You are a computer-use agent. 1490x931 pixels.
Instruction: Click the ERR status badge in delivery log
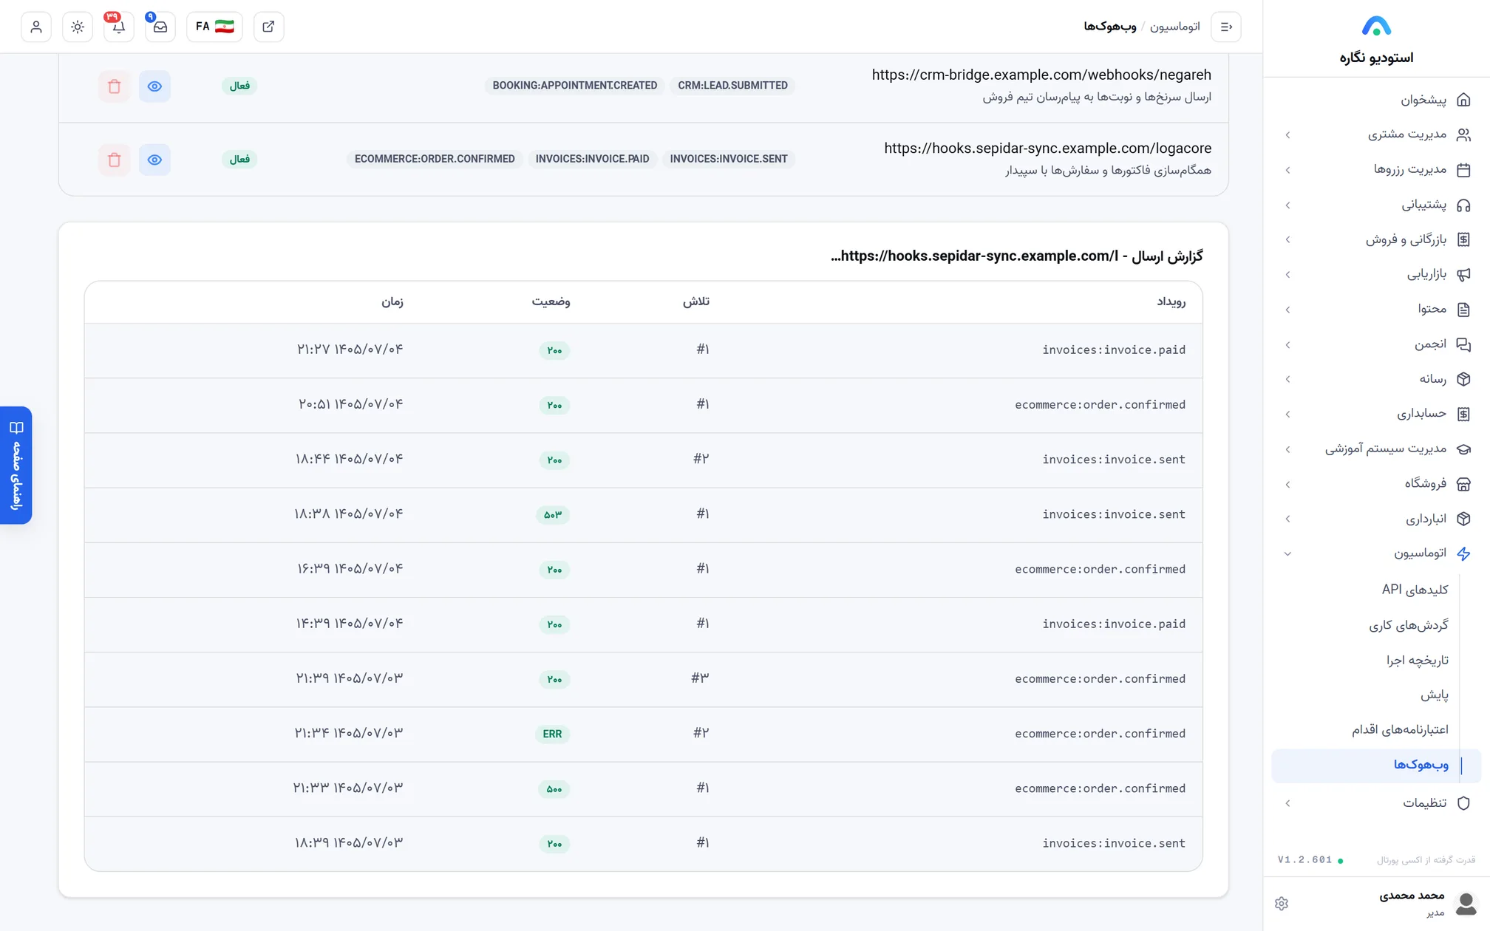point(552,734)
